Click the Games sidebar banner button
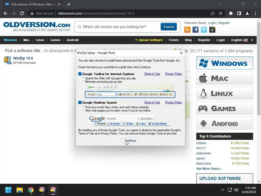Viewport: 261px width, 196px height. tap(225, 108)
